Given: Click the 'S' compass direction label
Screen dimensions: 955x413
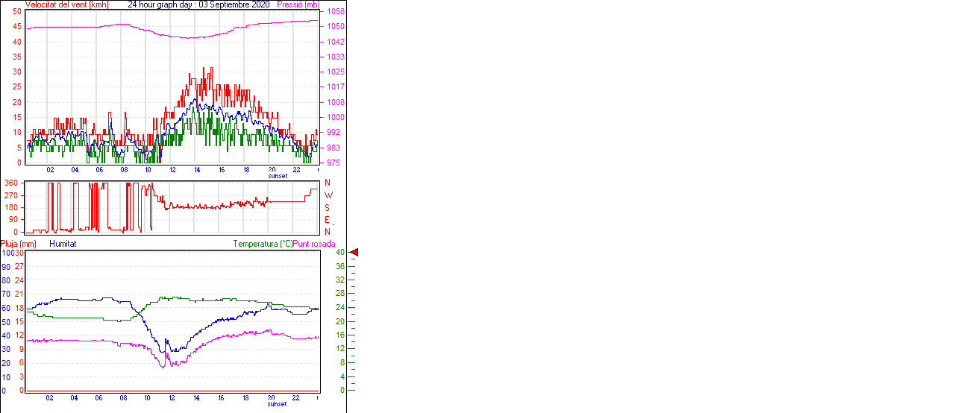Looking at the screenshot, I should pos(327,207).
